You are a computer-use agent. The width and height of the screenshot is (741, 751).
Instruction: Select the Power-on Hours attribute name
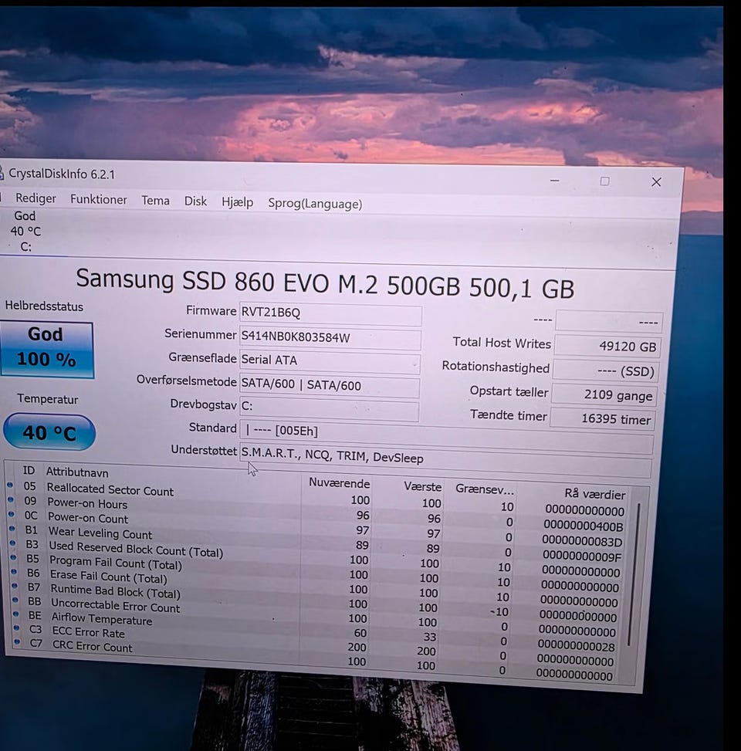pyautogui.click(x=87, y=503)
